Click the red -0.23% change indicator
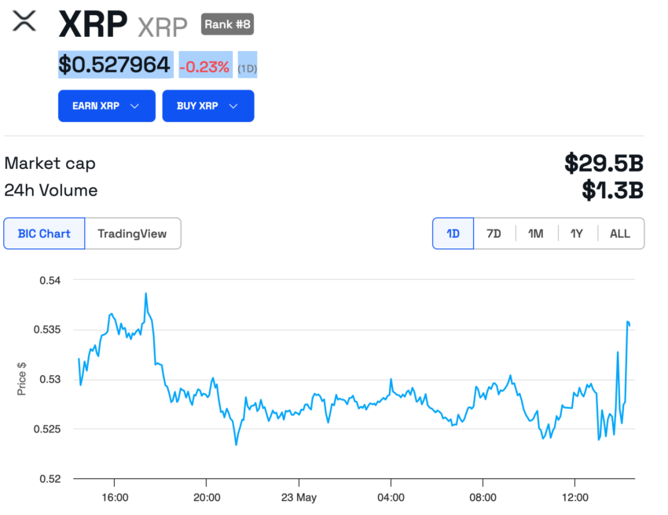 pyautogui.click(x=205, y=66)
